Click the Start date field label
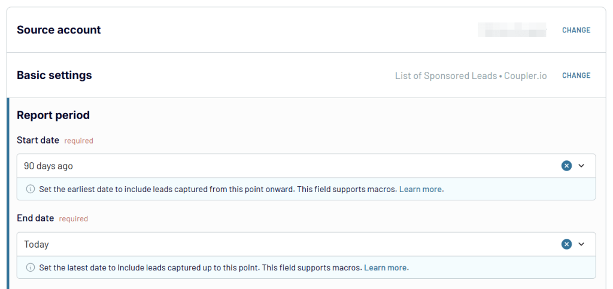 coord(38,140)
